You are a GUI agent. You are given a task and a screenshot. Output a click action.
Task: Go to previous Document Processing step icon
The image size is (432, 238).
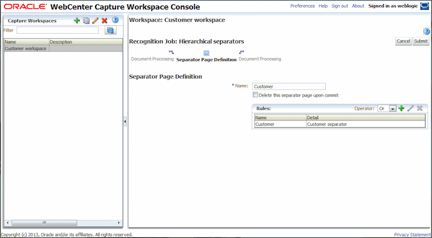pyautogui.click(x=171, y=52)
